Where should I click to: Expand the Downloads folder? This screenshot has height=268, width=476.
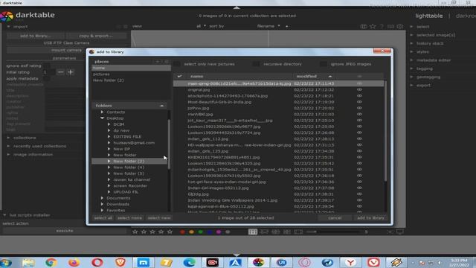tap(103, 204)
